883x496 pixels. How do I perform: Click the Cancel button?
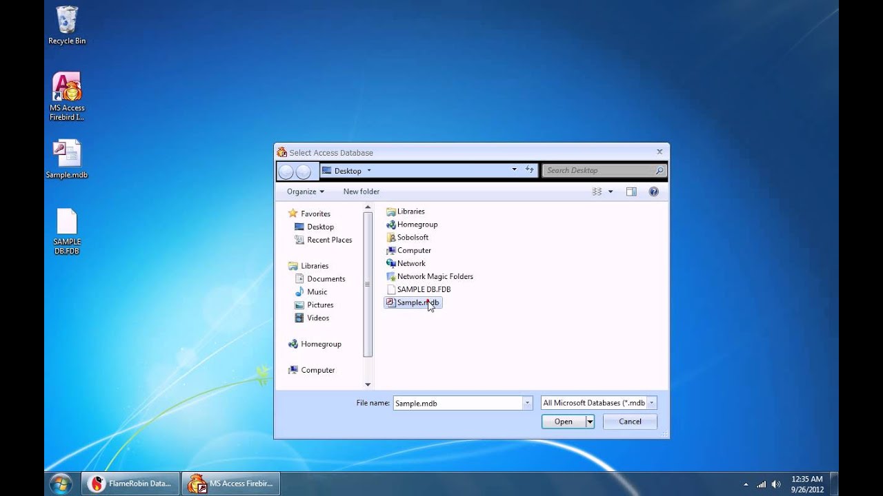[x=630, y=422]
